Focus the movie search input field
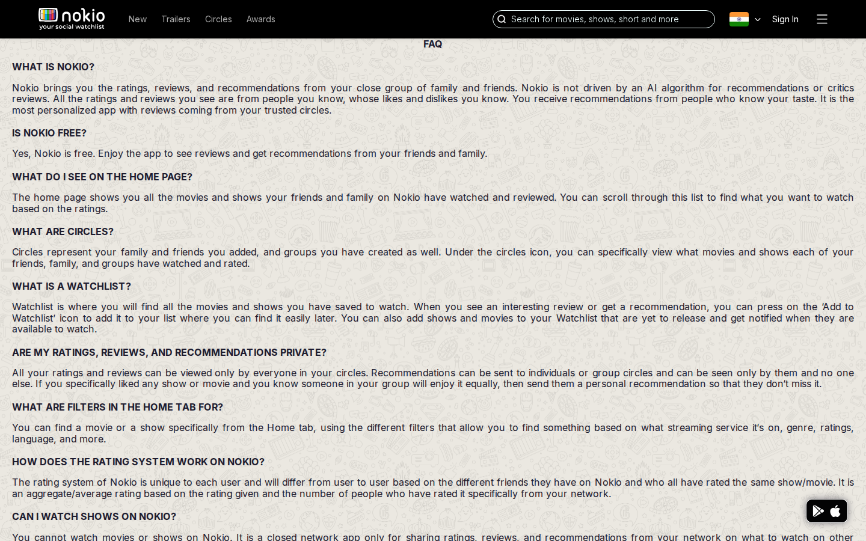The width and height of the screenshot is (866, 541). point(604,19)
